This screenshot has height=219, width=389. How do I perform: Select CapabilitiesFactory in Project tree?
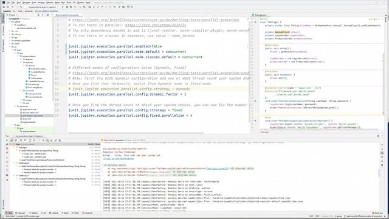(36, 81)
